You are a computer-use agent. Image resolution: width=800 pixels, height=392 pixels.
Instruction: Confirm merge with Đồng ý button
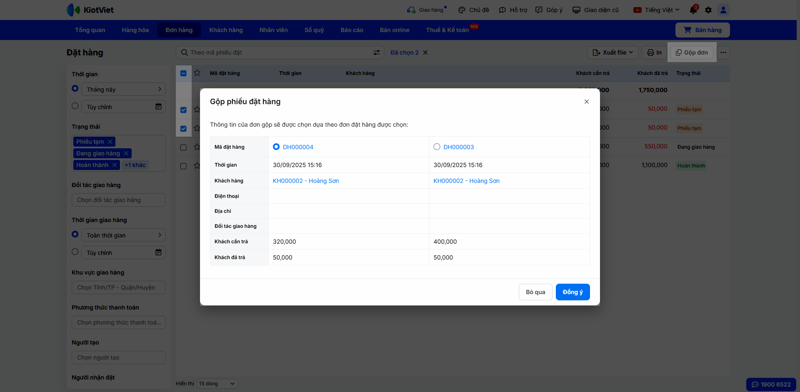tap(572, 292)
